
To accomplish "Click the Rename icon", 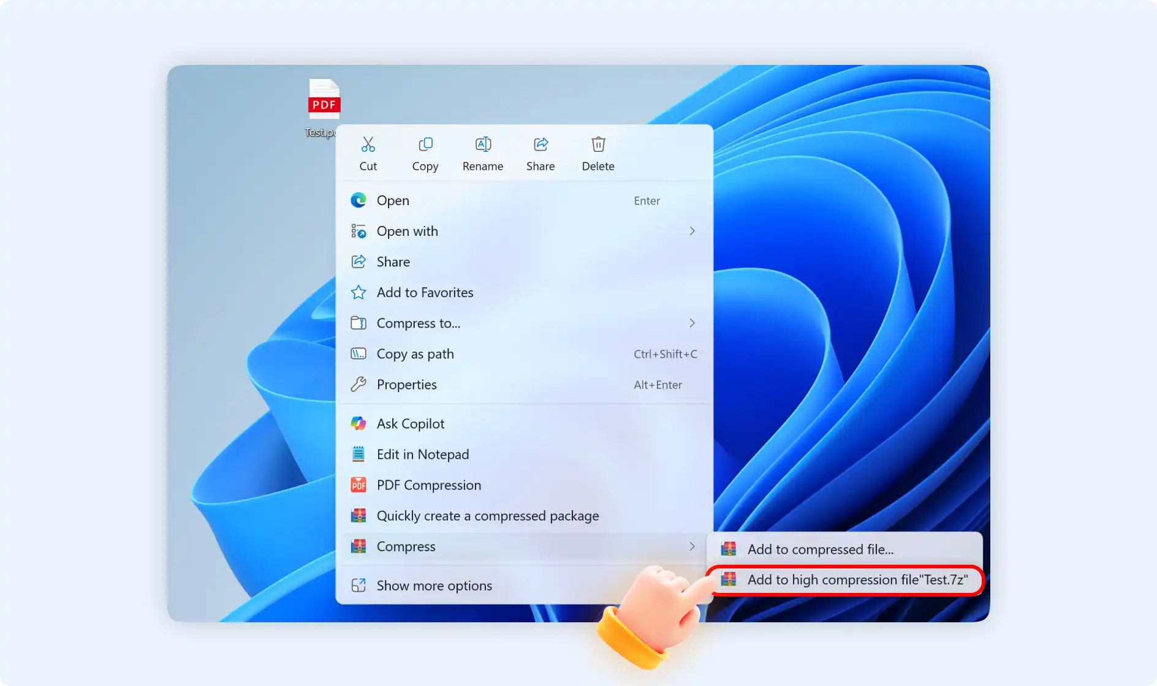I will tap(483, 145).
